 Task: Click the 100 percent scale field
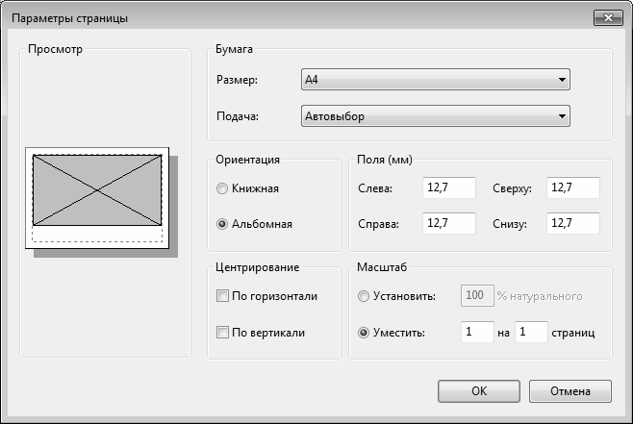tap(477, 296)
